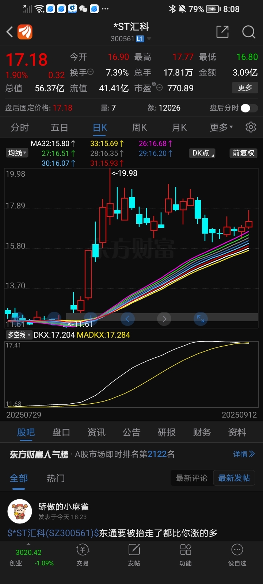The image size is (263, 584).
Task: Open the DK点 dropdown
Action: click(202, 153)
